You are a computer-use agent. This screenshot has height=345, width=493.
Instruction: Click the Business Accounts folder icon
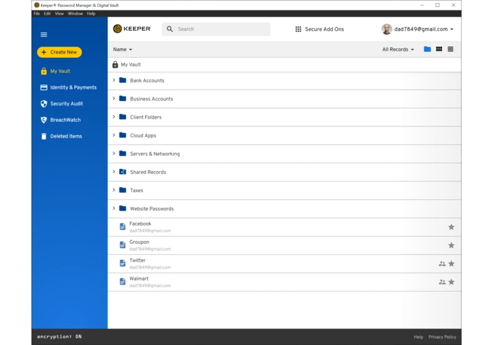click(x=123, y=99)
